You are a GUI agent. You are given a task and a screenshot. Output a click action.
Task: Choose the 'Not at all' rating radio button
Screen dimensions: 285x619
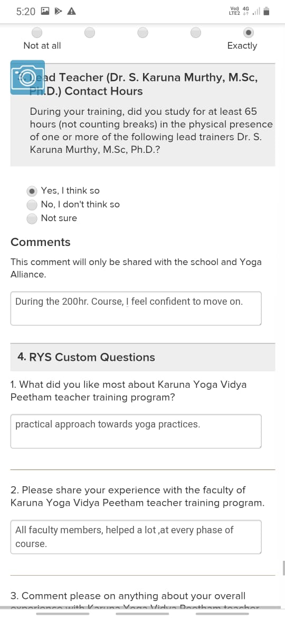[x=36, y=32]
